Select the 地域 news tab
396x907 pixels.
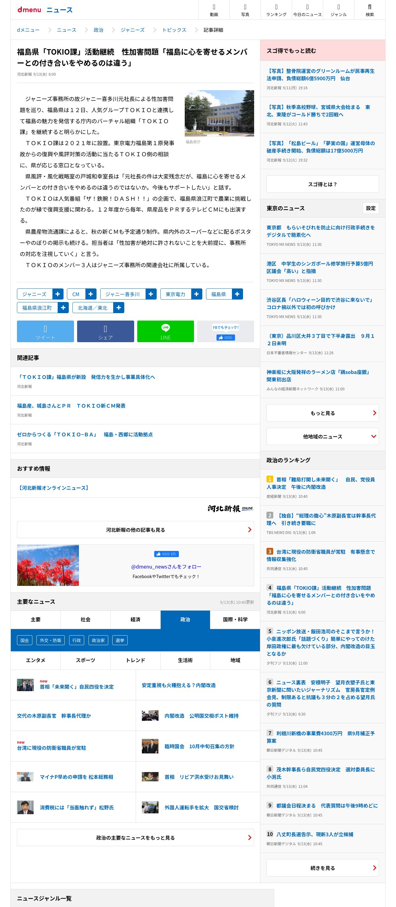point(235,660)
